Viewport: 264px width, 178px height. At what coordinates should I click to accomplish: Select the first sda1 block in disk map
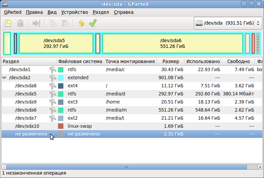click(7, 43)
